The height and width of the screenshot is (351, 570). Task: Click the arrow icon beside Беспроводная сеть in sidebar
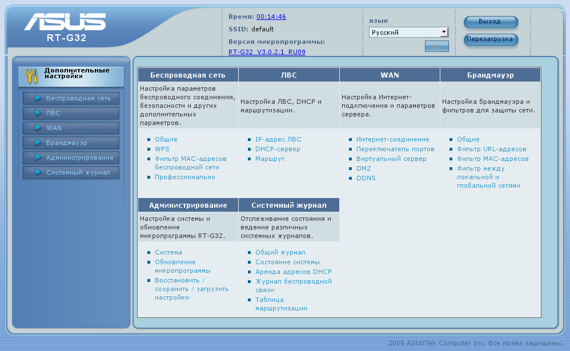coord(38,98)
